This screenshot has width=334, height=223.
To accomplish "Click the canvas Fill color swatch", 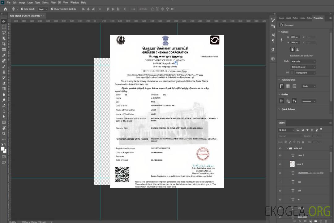I will (292, 73).
